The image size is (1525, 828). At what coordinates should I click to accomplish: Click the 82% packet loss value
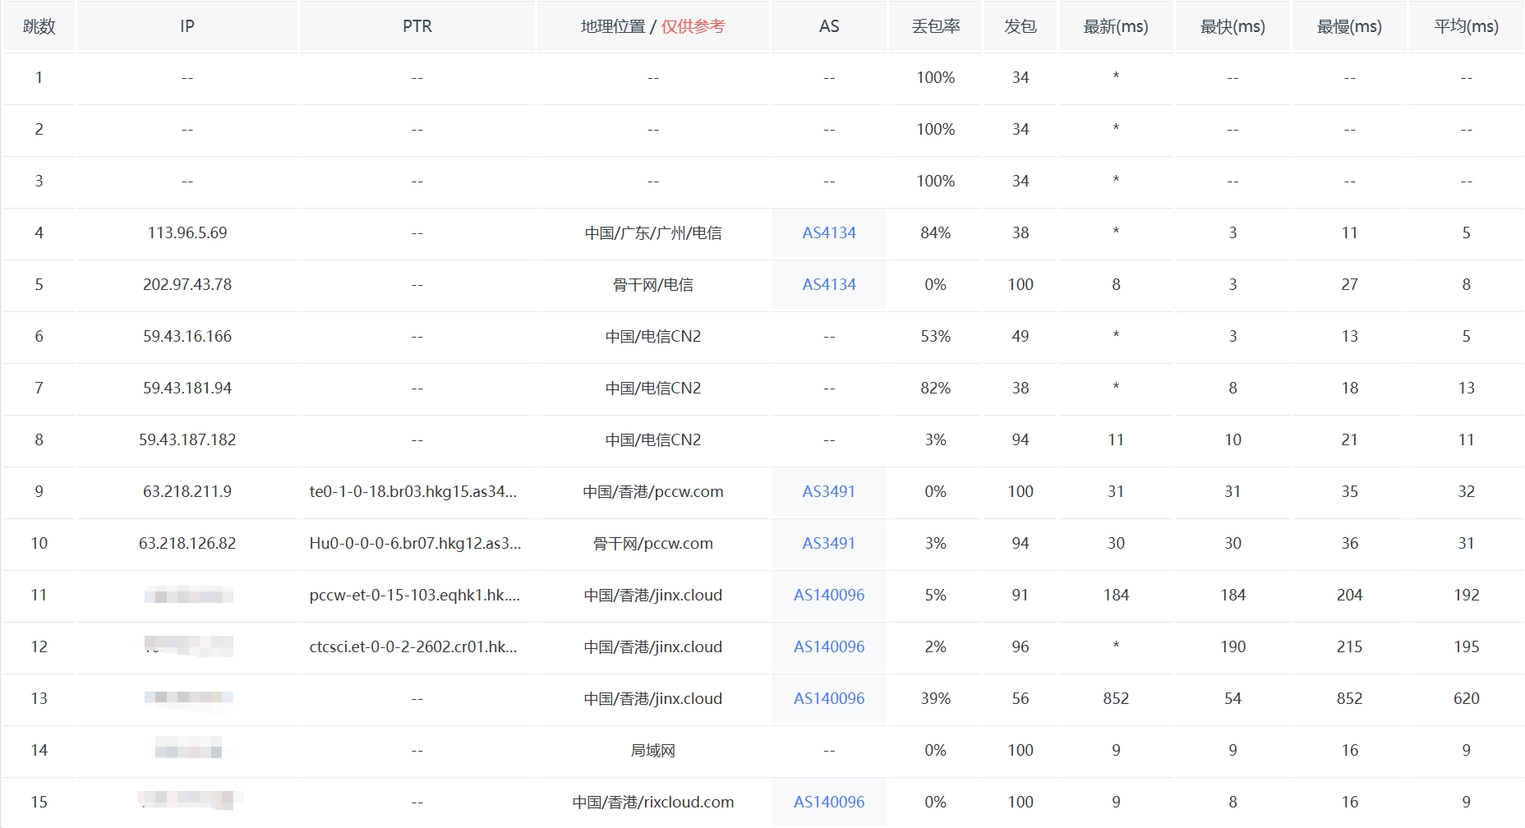(936, 388)
